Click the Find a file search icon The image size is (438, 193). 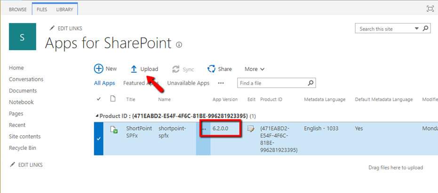(x=311, y=83)
